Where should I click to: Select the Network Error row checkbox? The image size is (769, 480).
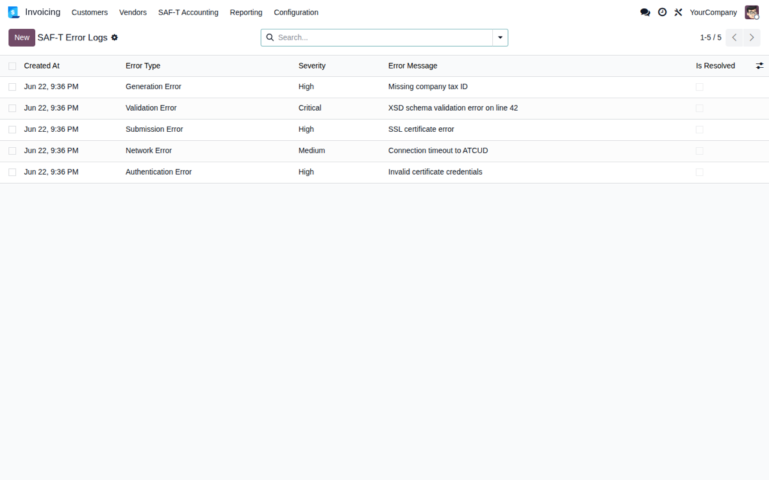(x=12, y=151)
